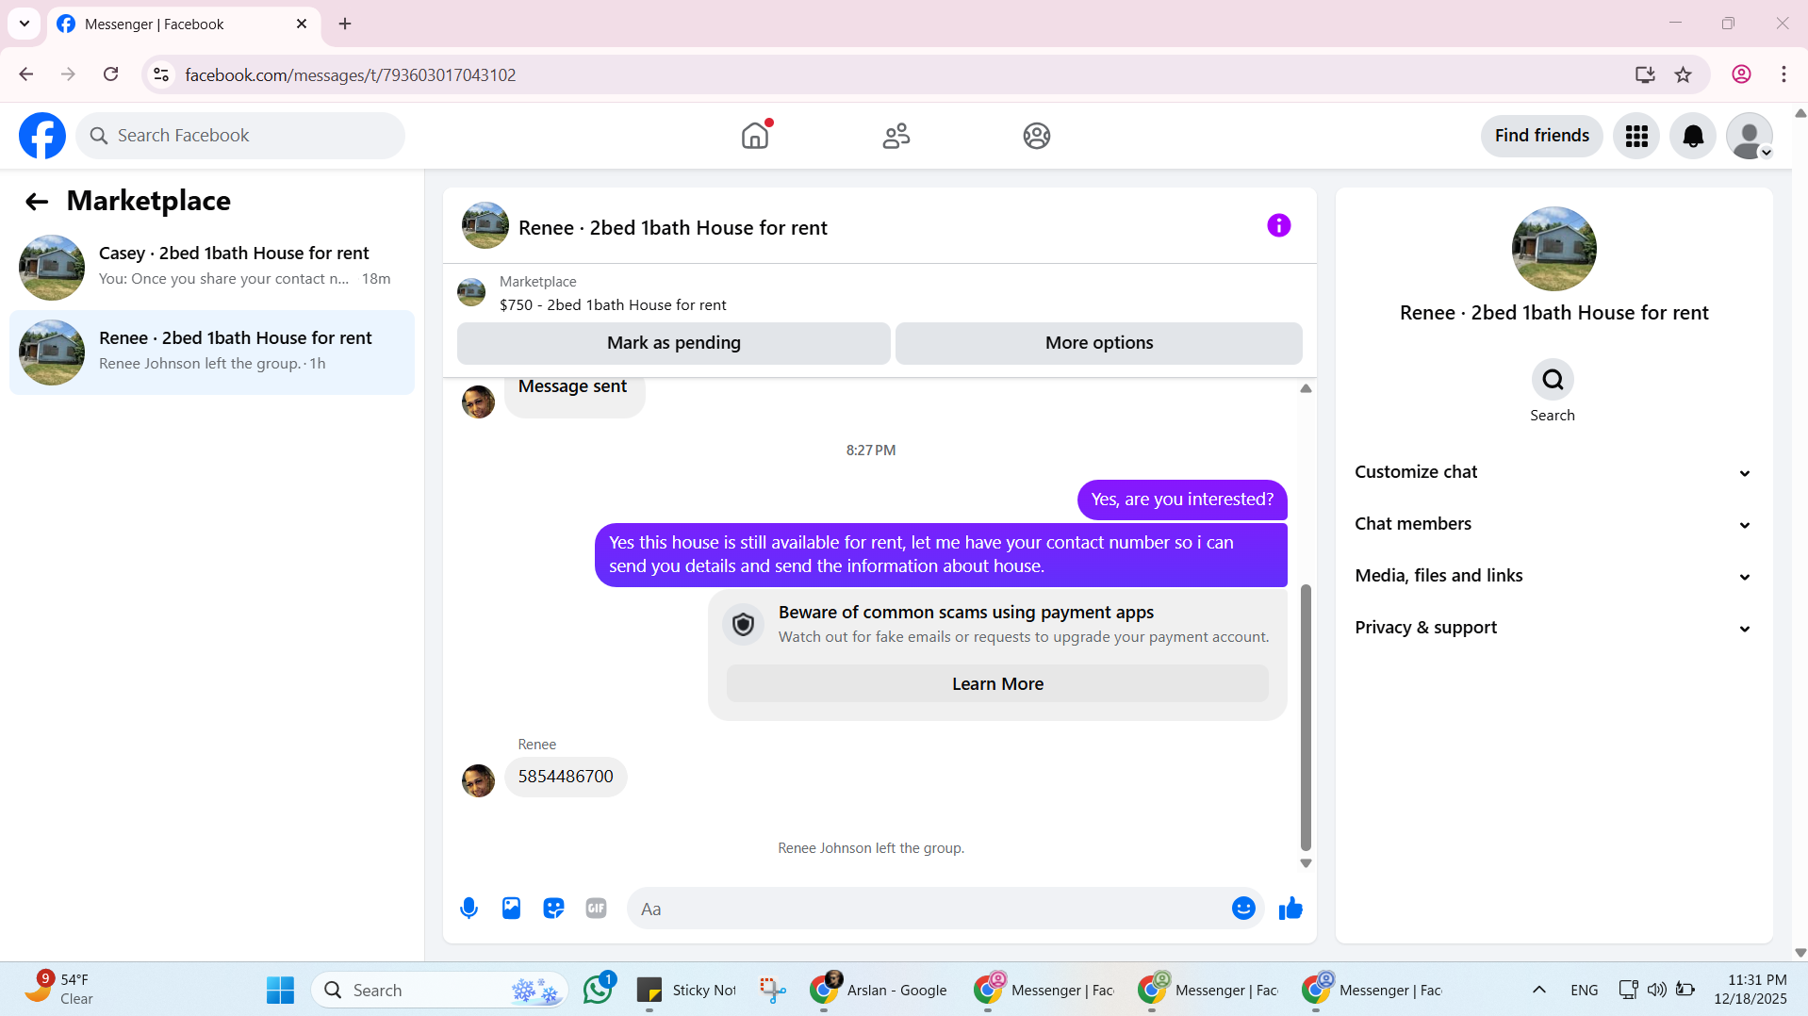
Task: Open Arslan - Google Chrome taskbar window
Action: point(879,990)
